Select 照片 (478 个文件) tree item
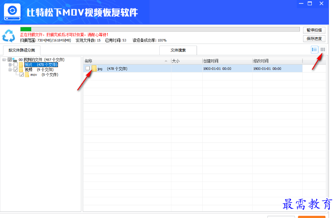This screenshot has height=218, width=336. (41, 65)
